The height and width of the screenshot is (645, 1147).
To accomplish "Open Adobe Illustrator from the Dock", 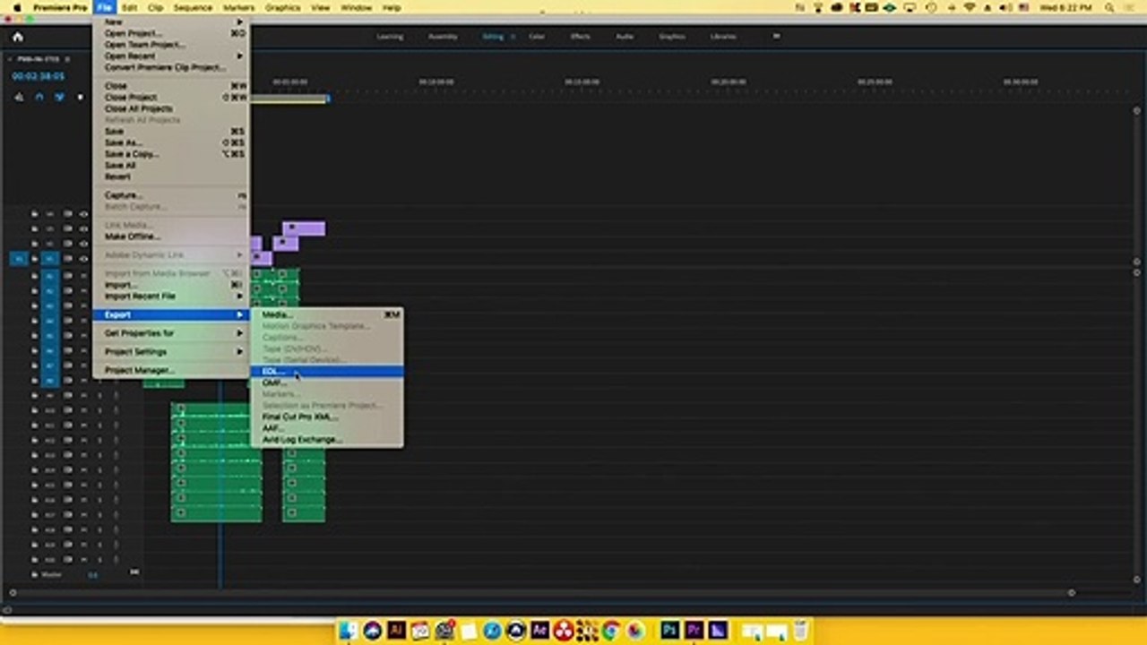I will coord(396,630).
